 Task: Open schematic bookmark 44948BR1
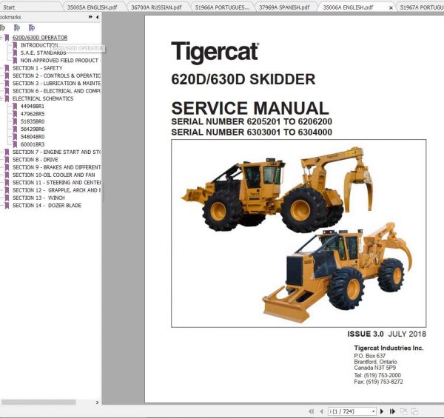(33, 107)
